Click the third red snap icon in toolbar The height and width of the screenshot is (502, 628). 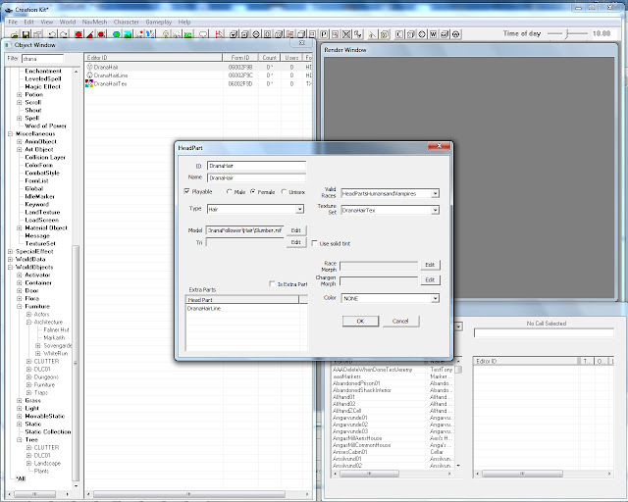[101, 34]
